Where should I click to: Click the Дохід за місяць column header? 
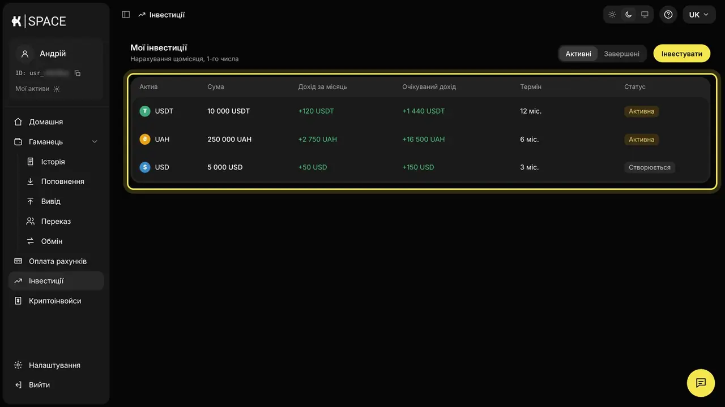click(x=323, y=87)
